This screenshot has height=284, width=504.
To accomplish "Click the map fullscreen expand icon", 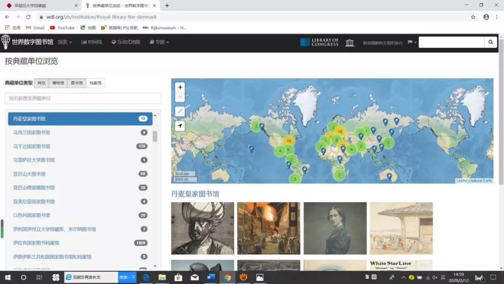I will (x=180, y=111).
